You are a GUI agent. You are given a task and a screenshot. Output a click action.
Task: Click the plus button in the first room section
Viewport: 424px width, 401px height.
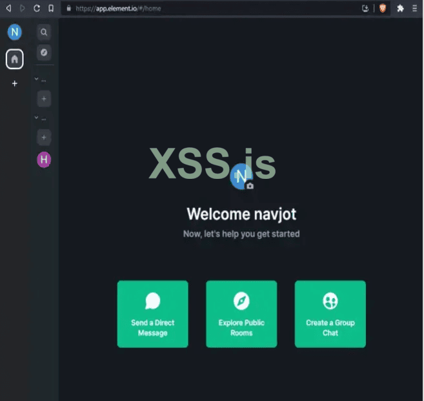coord(44,99)
